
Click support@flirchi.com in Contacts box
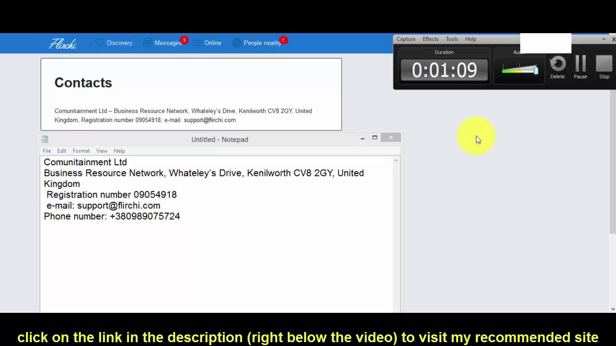210,120
